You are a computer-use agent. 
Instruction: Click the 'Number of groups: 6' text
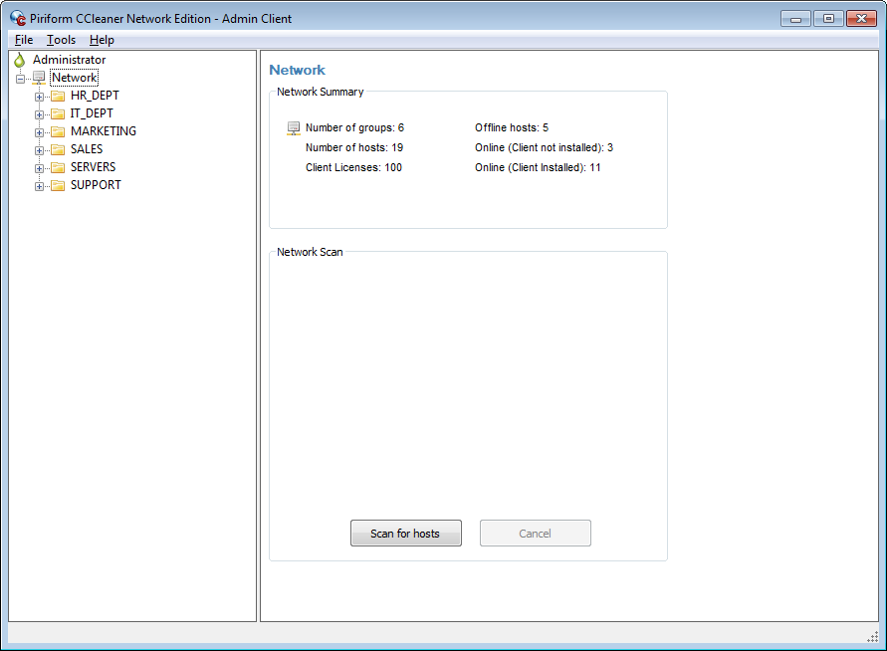(354, 127)
